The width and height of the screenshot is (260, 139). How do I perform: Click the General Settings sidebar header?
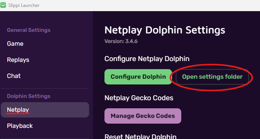click(x=28, y=30)
